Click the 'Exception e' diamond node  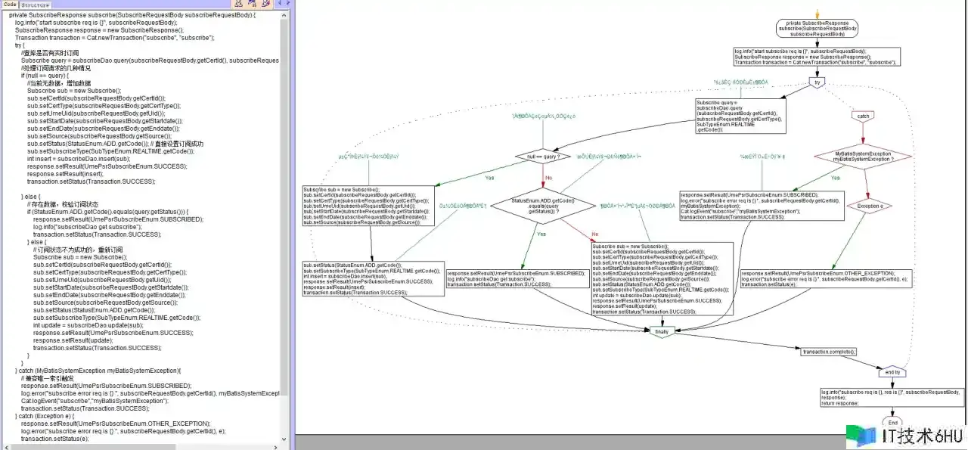point(869,205)
